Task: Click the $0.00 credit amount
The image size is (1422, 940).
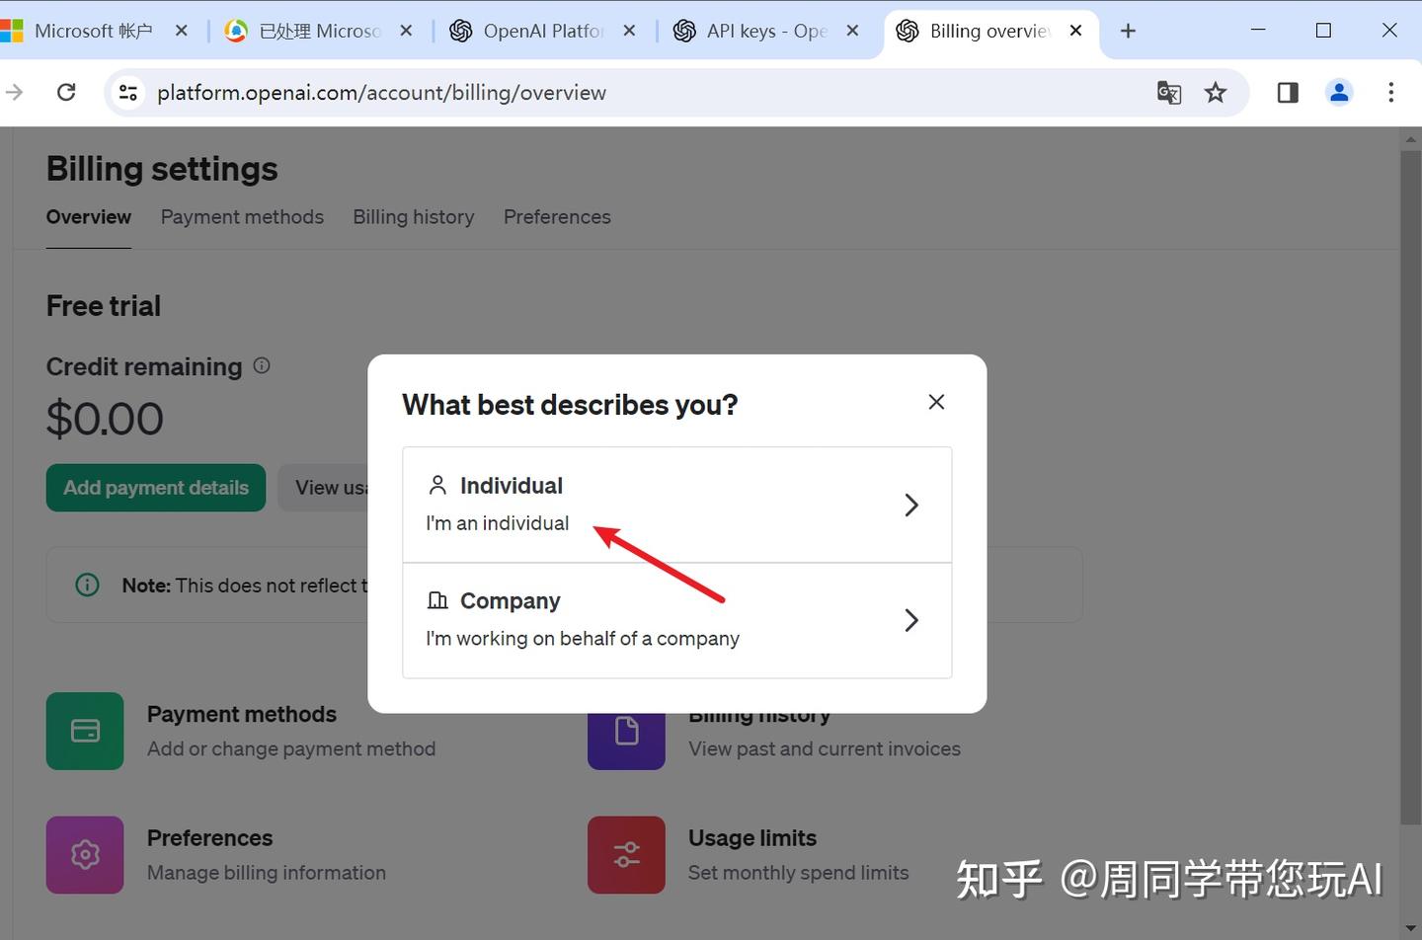Action: (x=105, y=419)
